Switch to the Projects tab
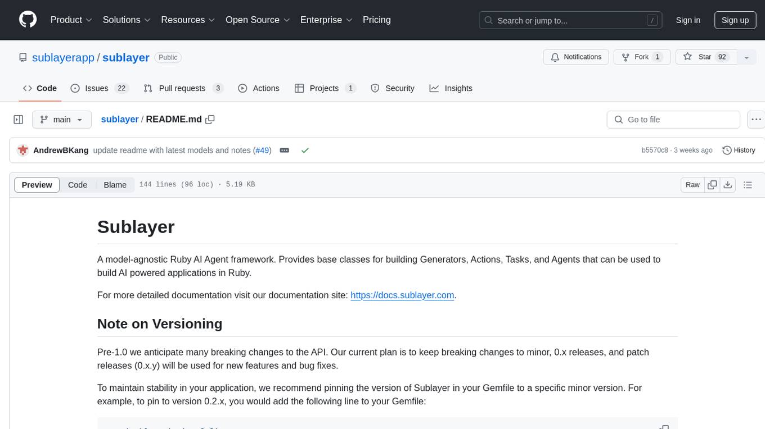Viewport: 765px width, 429px height. click(x=325, y=88)
